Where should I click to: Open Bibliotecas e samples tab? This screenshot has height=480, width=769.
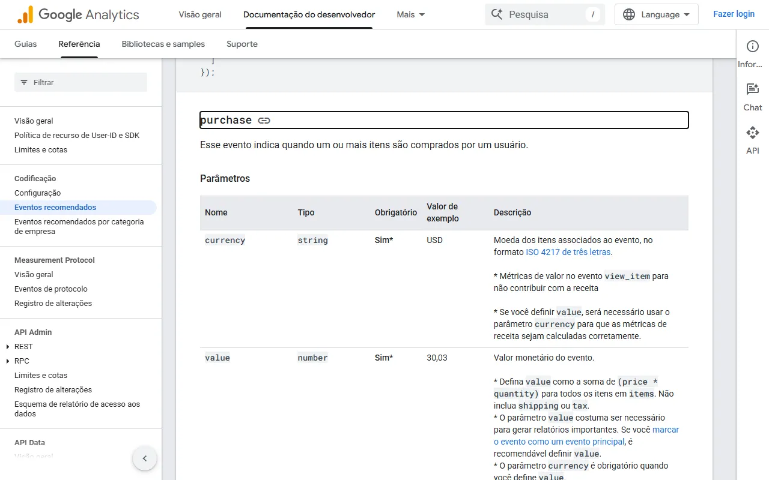click(163, 44)
